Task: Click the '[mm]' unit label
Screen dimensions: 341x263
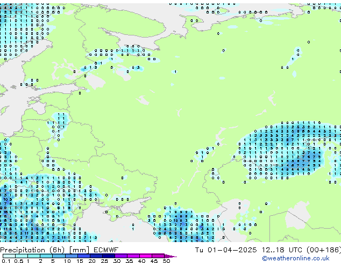Action: point(79,250)
